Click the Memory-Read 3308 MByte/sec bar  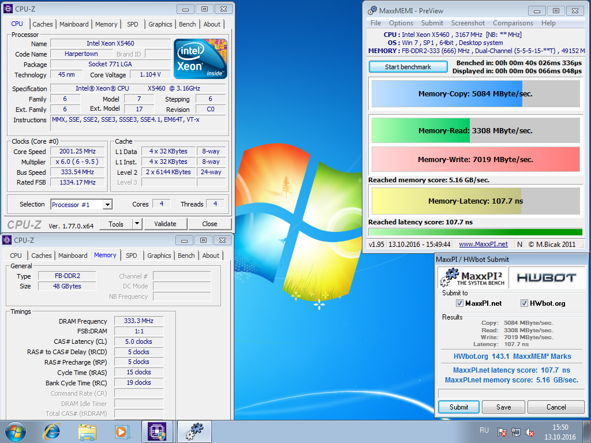tap(476, 130)
